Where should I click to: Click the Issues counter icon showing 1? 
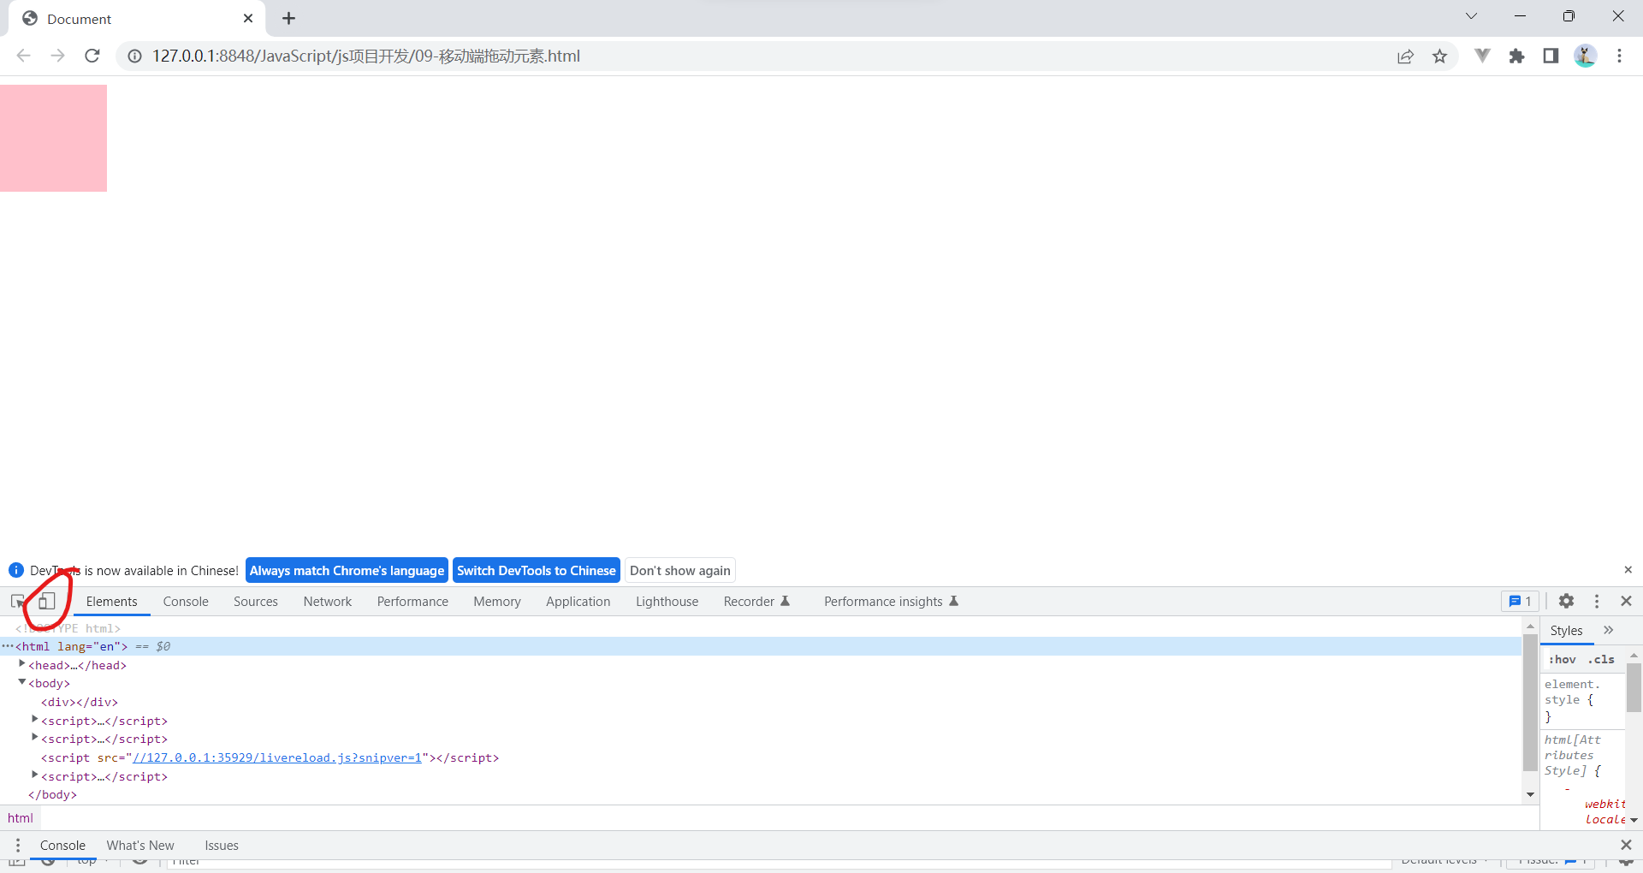(1519, 601)
